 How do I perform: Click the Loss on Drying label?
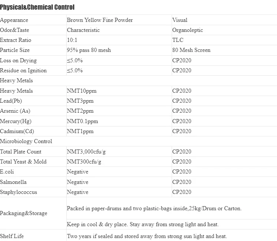click(x=18, y=60)
